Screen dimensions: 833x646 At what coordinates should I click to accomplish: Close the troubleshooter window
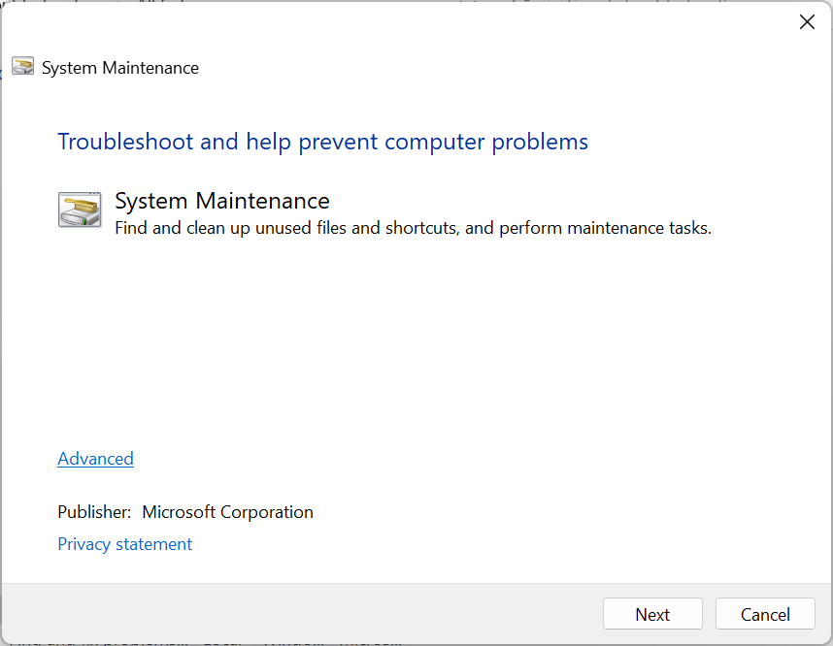click(x=807, y=21)
